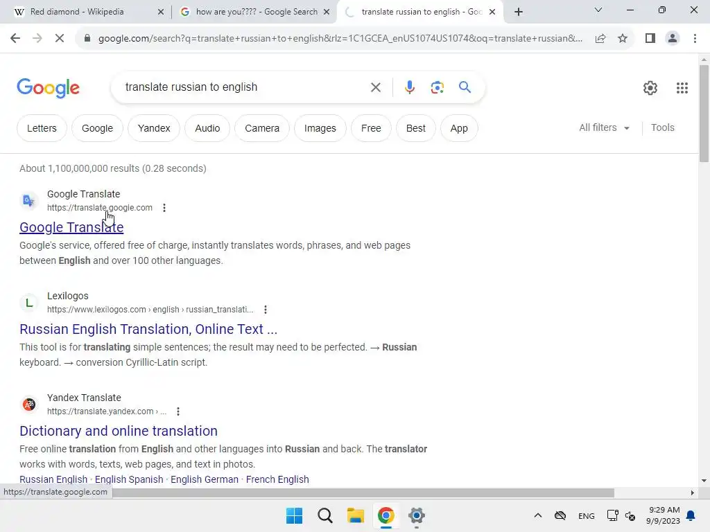Open ENG language indicator in tray
This screenshot has height=532, width=710.
point(587,515)
